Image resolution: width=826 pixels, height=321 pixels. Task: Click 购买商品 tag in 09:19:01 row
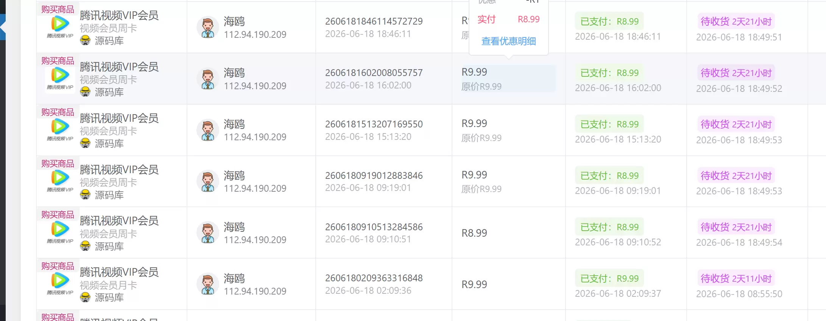tap(58, 163)
